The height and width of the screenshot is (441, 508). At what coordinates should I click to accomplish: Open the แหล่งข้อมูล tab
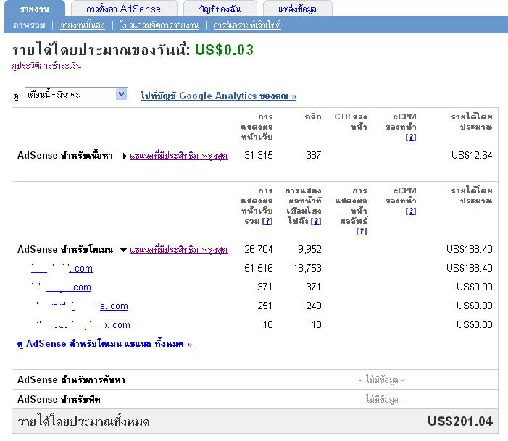tap(297, 9)
